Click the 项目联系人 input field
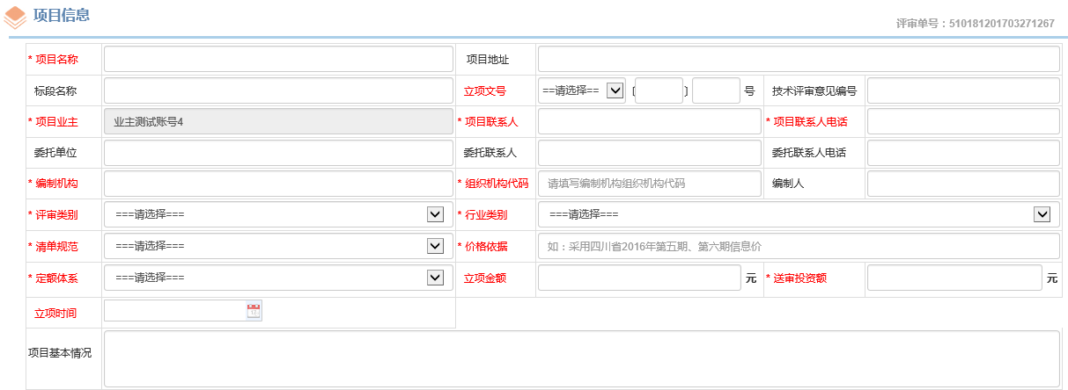Screen dimensions: 1068x390 coord(649,121)
